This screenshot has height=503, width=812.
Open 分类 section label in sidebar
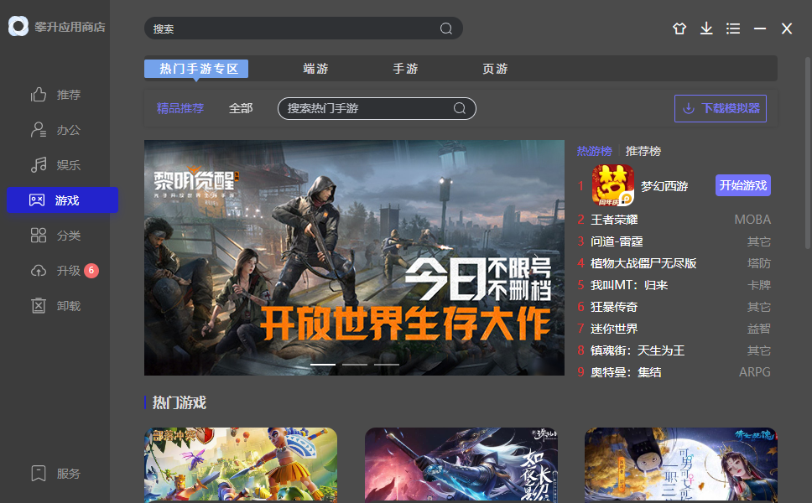coord(68,236)
